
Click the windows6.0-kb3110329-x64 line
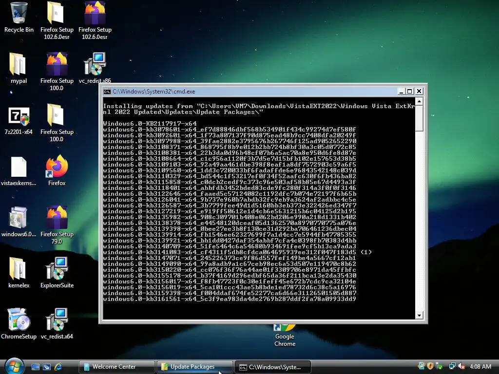(x=229, y=176)
